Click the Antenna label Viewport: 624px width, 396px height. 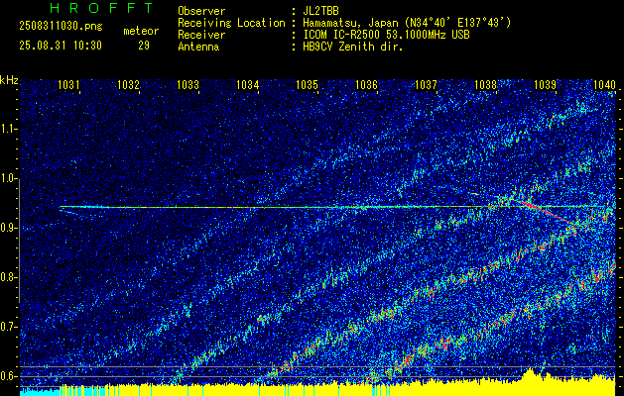(x=198, y=47)
